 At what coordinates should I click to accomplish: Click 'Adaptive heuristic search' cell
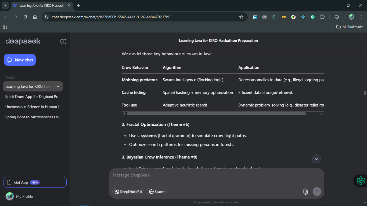[185, 105]
